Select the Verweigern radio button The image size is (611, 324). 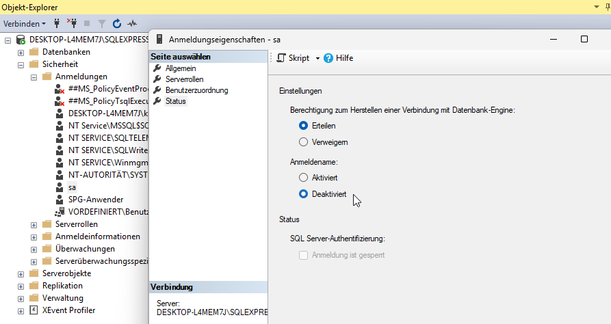(304, 142)
